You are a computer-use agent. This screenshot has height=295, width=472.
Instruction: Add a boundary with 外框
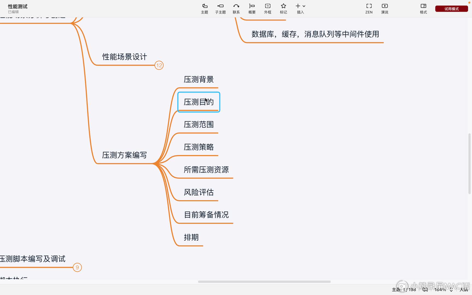tap(268, 8)
